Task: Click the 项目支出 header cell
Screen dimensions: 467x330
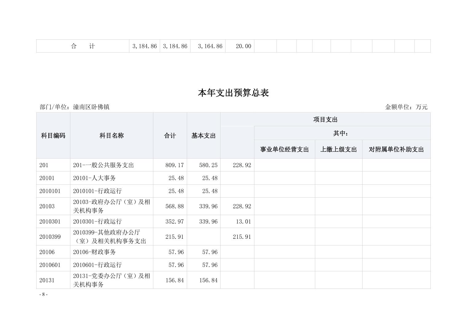Action: click(325, 120)
